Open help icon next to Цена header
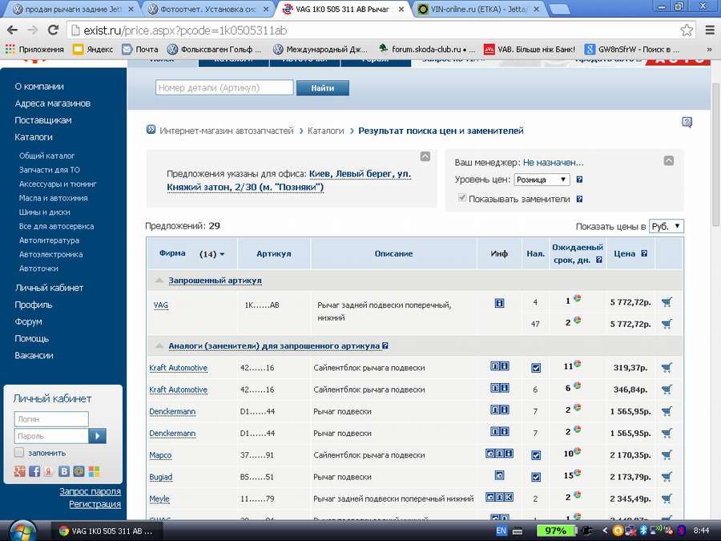This screenshot has height=541, width=721. pyautogui.click(x=644, y=253)
